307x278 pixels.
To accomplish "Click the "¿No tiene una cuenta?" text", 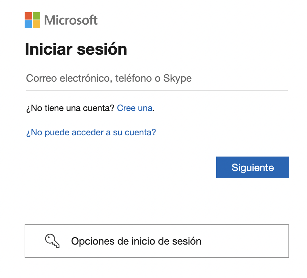I will (70, 108).
